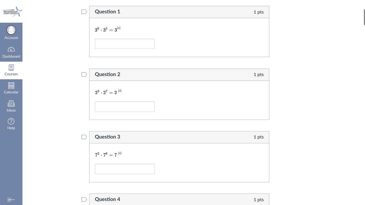Click the Question 3 header title
Screen dimensions: 365x205
click(107, 137)
